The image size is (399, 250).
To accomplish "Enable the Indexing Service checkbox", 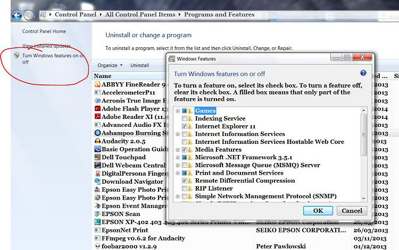I will tap(184, 118).
